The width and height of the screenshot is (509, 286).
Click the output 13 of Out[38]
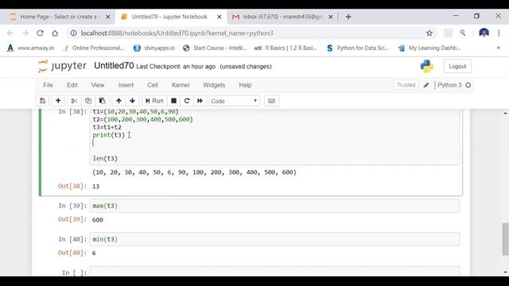pos(95,187)
